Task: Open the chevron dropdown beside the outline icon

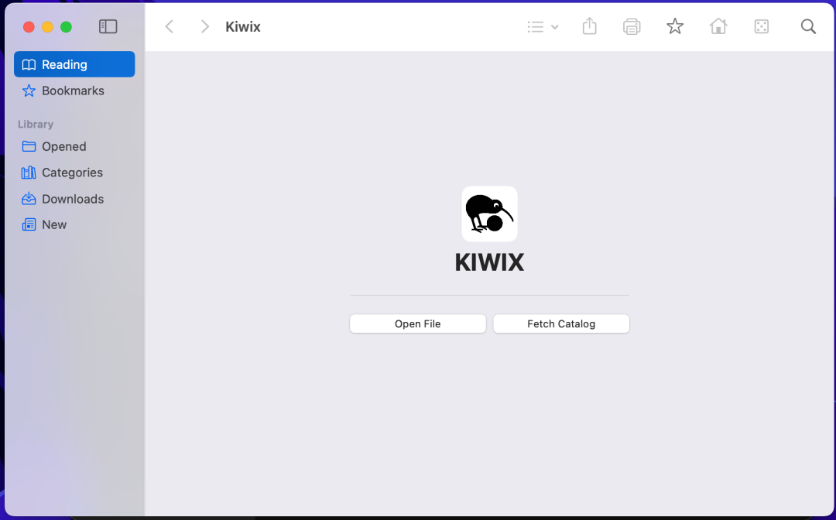Action: tap(555, 26)
